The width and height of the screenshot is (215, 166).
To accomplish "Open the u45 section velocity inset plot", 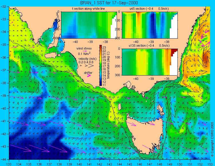I will [x=150, y=25].
